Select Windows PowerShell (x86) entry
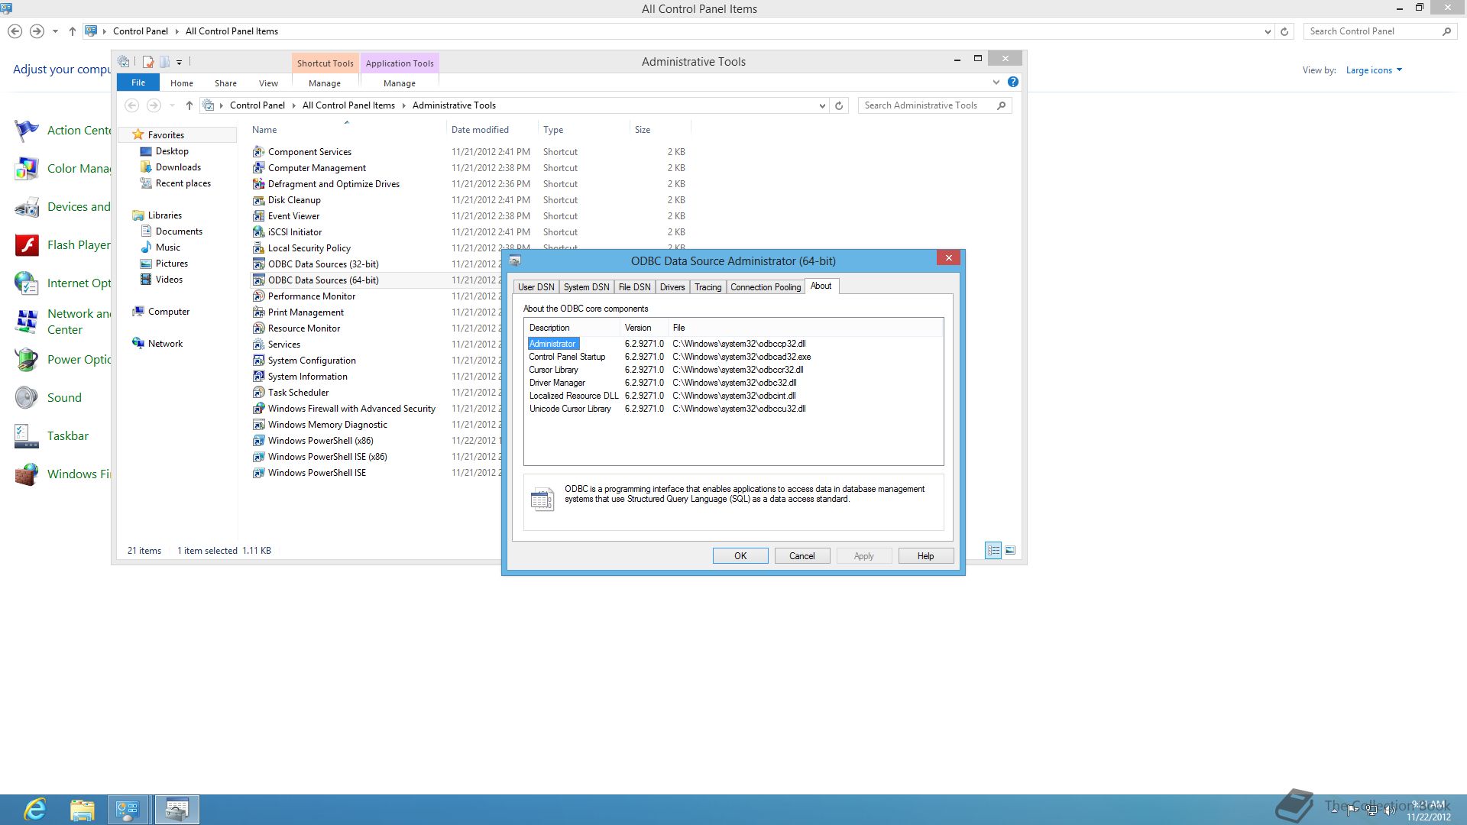1467x825 pixels. [320, 441]
